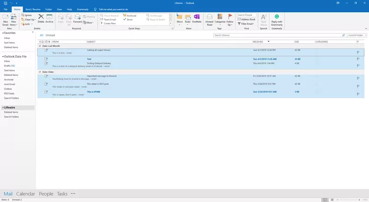Open the New Items dropdown

click(13, 20)
